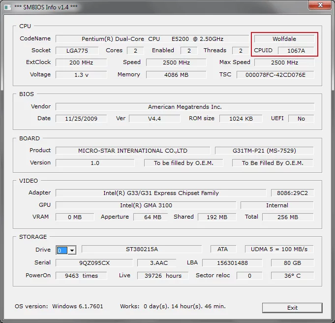Click board product MICRO-STAR INTERNATIONAL CO.,LTD

[x=133, y=151]
